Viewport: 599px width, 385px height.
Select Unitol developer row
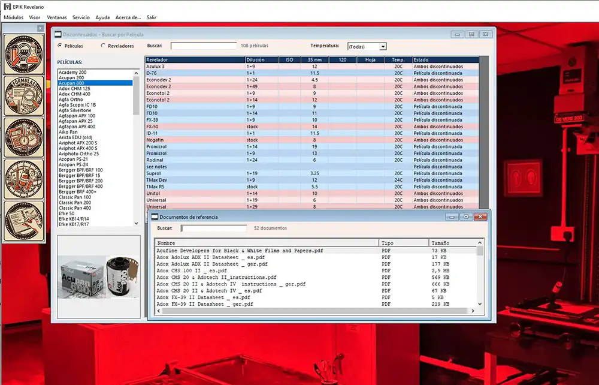[311, 194]
